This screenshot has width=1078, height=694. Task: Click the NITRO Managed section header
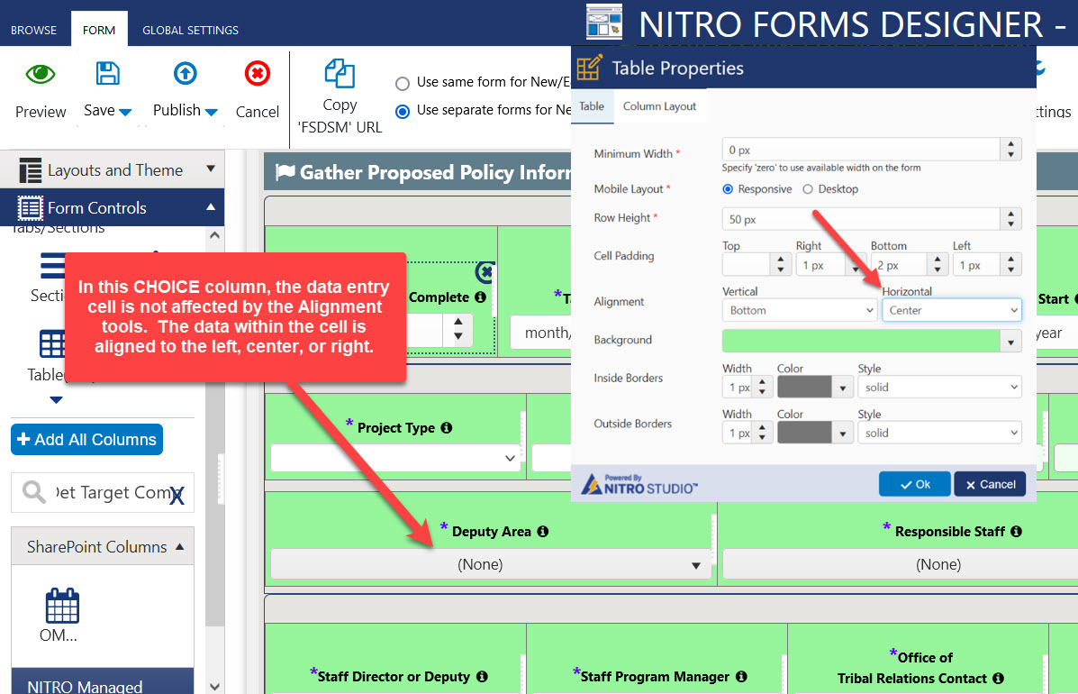pyautogui.click(x=103, y=681)
